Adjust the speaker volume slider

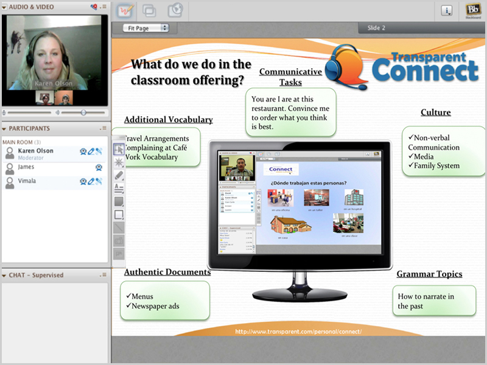coord(83,113)
